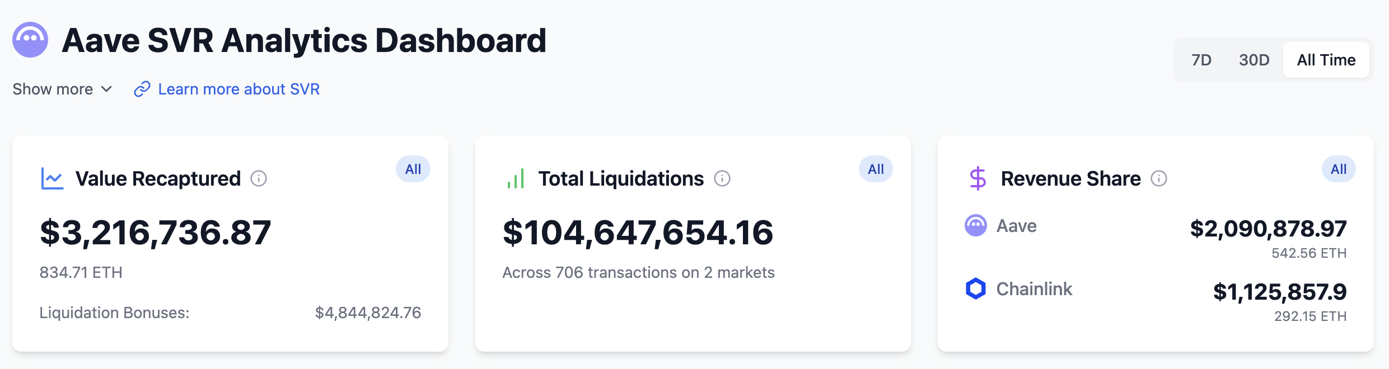Click the info icon beside Total Liquidations

tap(722, 178)
